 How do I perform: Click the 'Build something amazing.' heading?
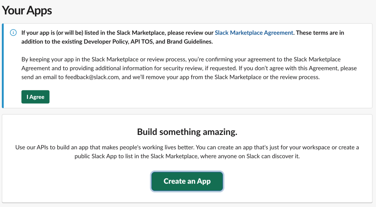187,132
